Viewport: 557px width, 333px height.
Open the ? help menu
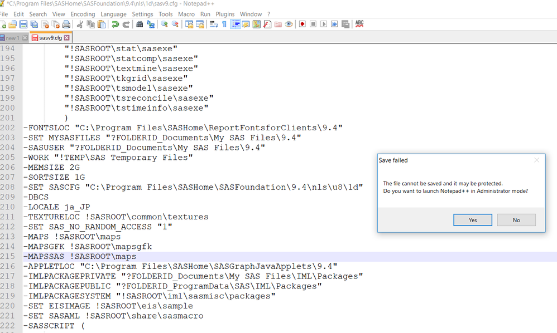269,14
